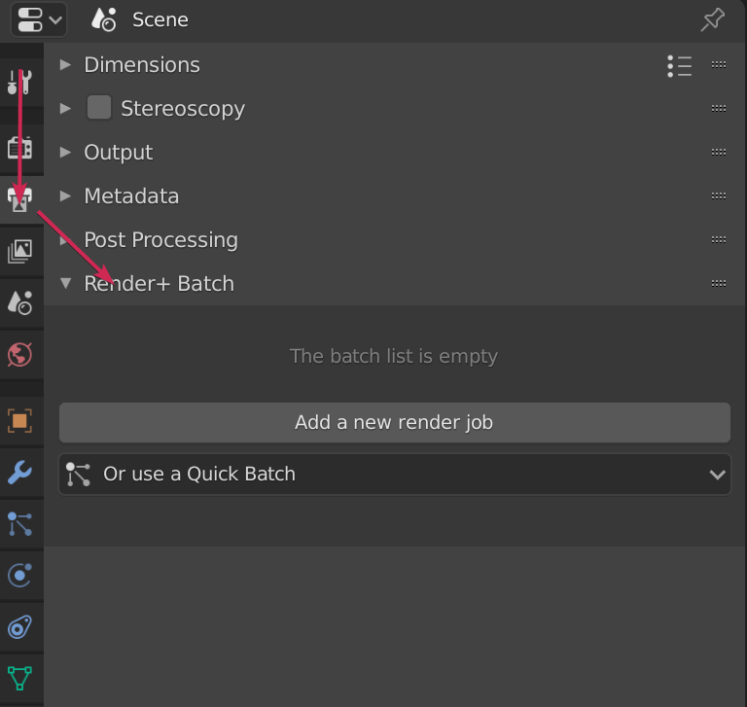Image resolution: width=747 pixels, height=707 pixels.
Task: Open the Quick Batch dropdown
Action: click(395, 474)
